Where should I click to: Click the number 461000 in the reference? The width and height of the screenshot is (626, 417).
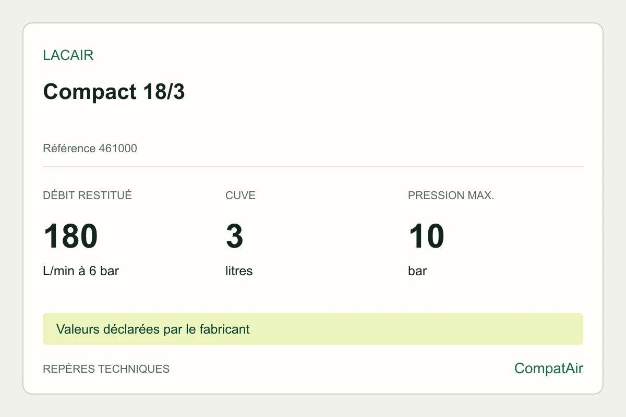click(118, 149)
